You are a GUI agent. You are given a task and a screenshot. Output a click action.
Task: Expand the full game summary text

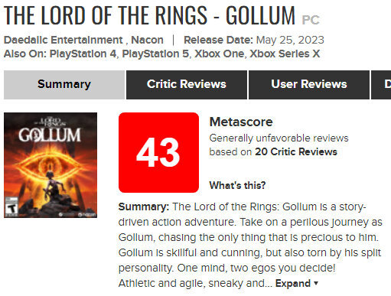[293, 283]
